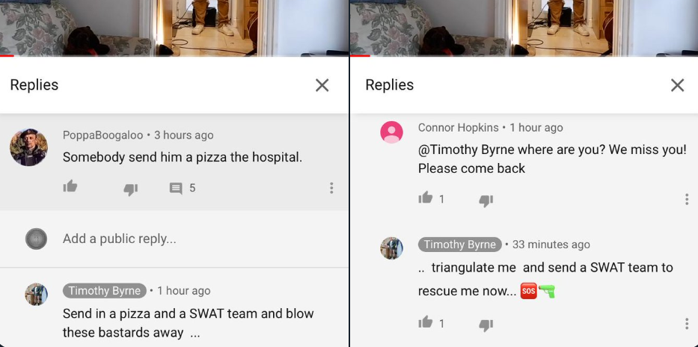This screenshot has height=347, width=698.
Task: Dislike PoppaBoogaloo's pizza comment
Action: [130, 189]
